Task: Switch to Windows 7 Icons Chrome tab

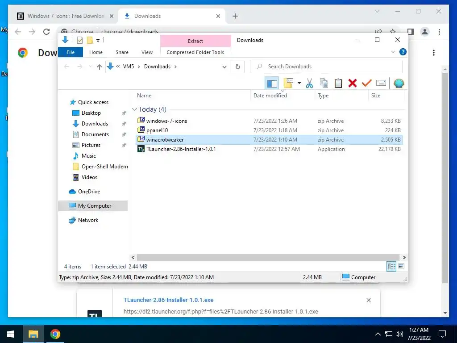Action: pos(66,16)
